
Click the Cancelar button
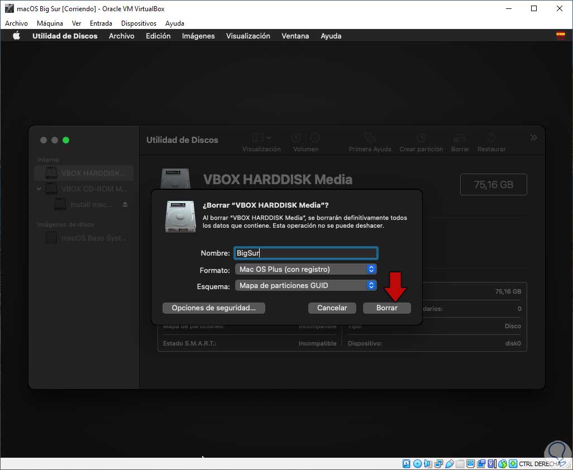point(332,308)
